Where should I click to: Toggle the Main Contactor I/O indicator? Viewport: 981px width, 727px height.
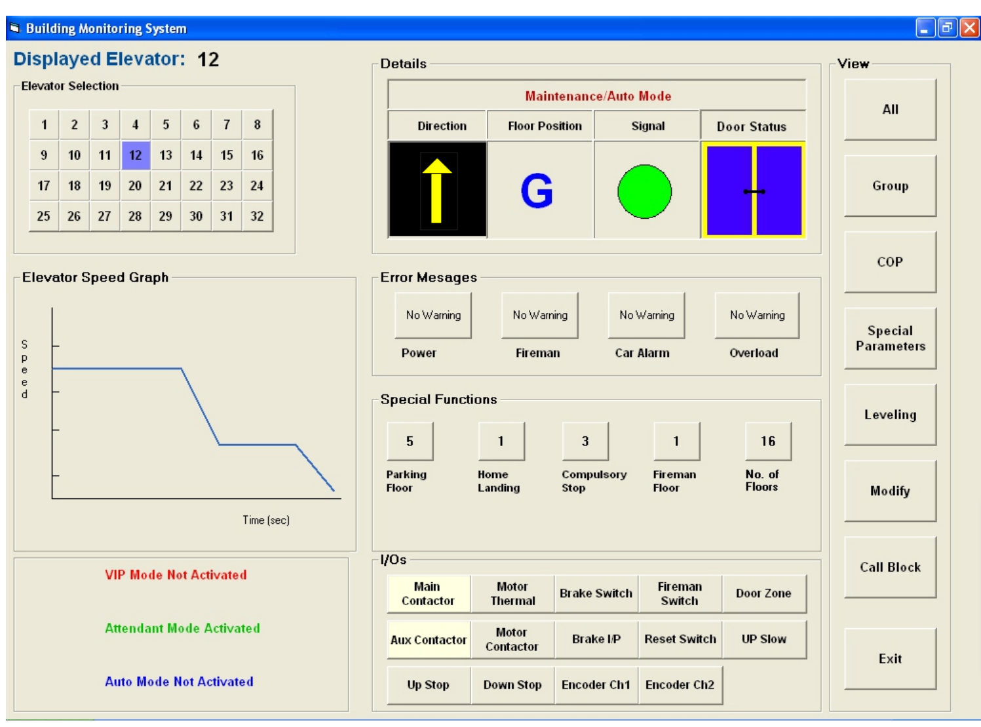pos(428,594)
